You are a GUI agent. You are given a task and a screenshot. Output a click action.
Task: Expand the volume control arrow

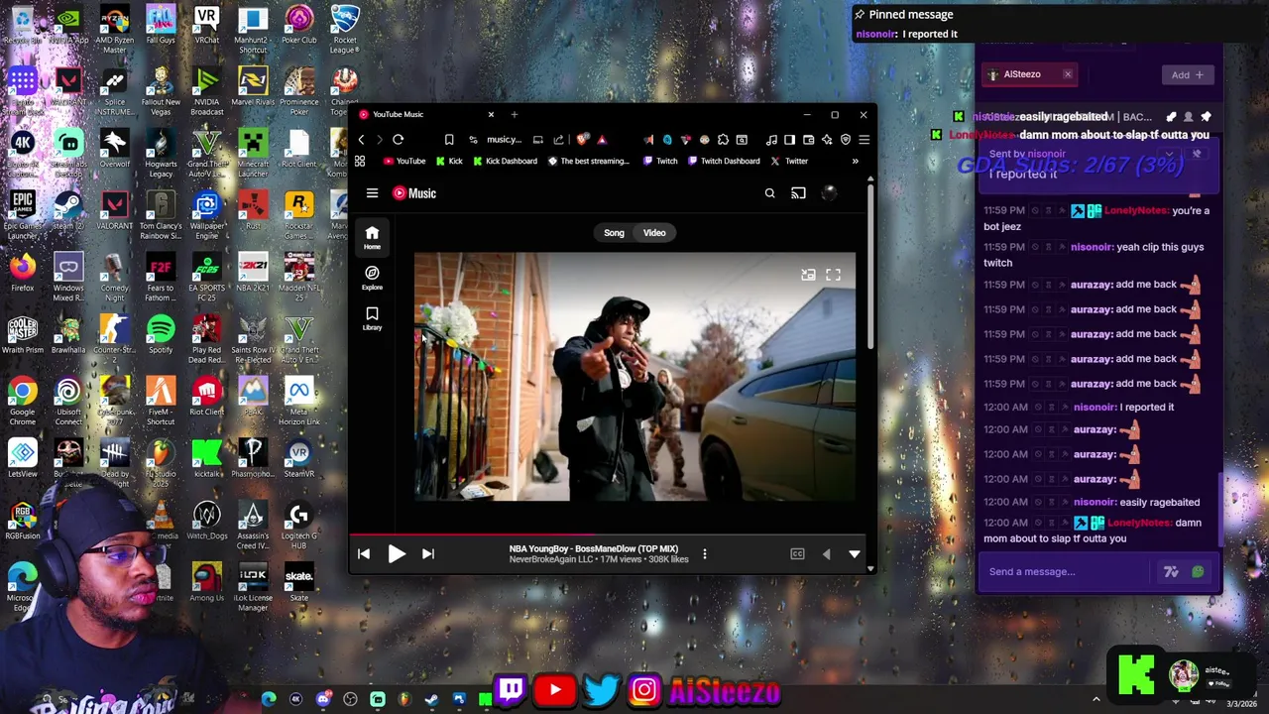(x=826, y=554)
